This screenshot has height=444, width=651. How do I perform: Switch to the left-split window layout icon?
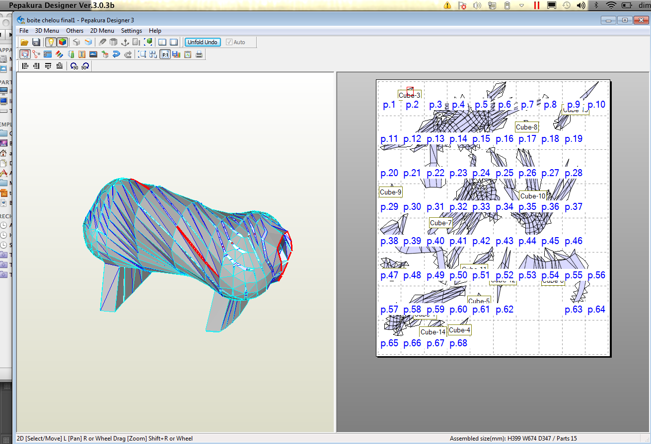click(162, 42)
